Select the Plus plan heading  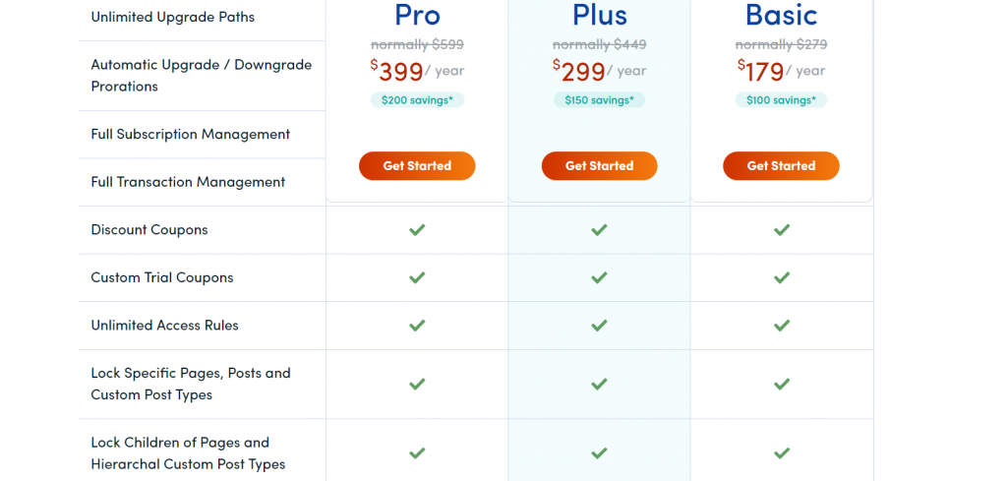point(599,15)
